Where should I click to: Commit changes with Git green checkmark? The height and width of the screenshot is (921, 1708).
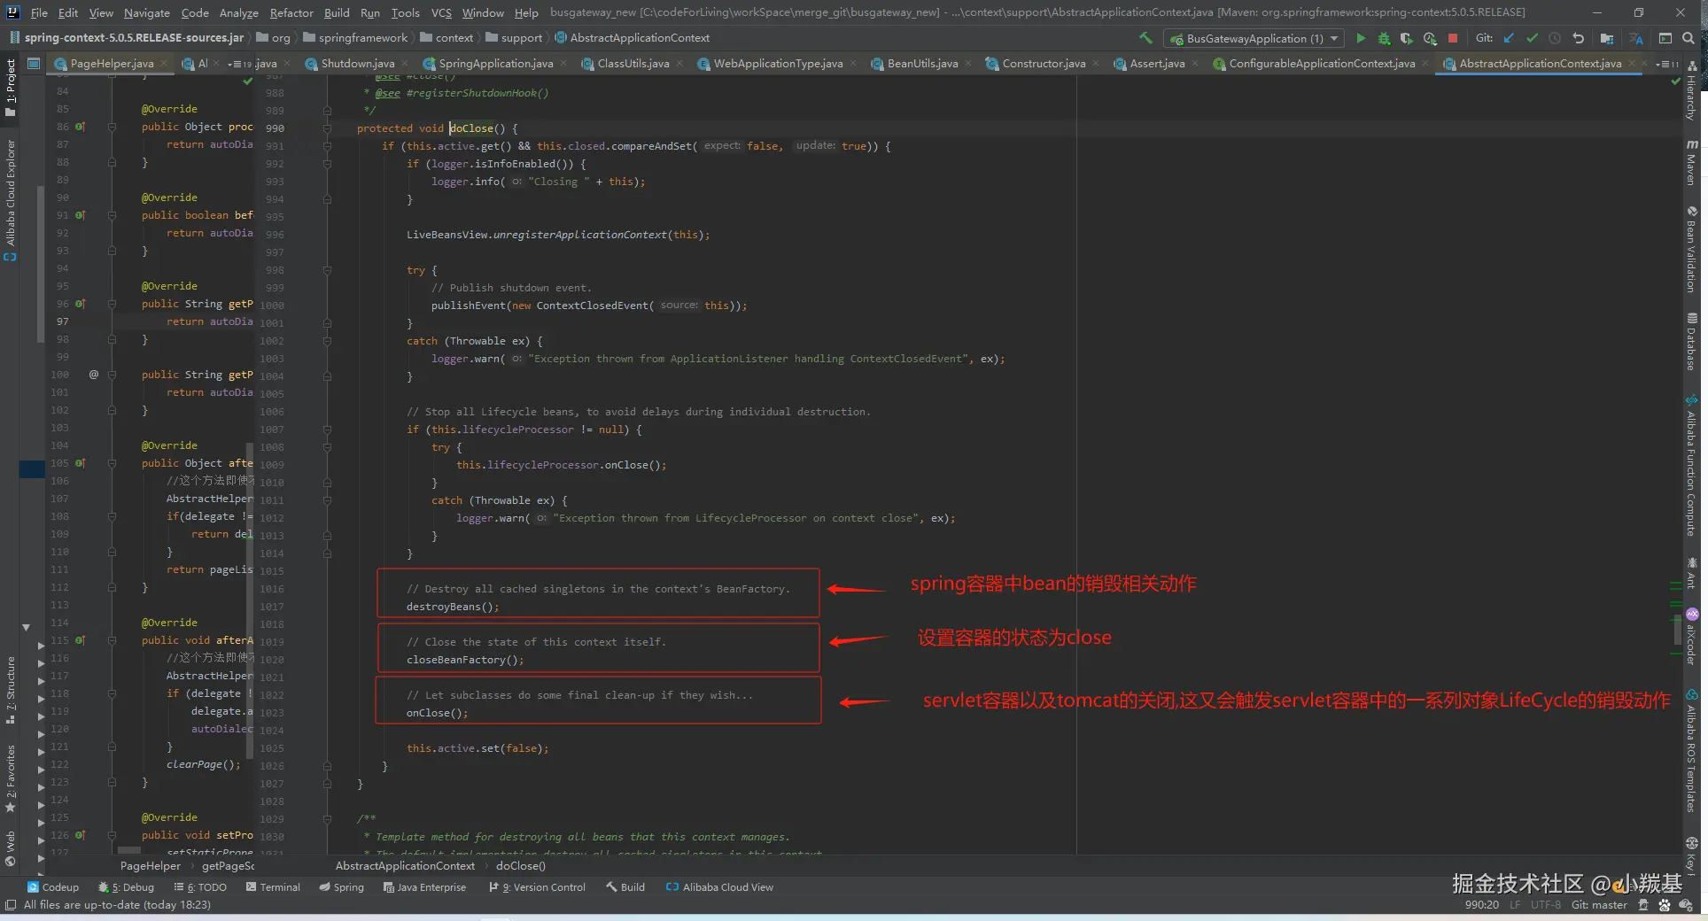[x=1532, y=38]
